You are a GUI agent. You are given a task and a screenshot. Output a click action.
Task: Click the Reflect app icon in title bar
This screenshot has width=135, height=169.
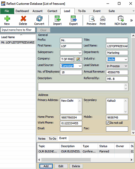[3, 4]
